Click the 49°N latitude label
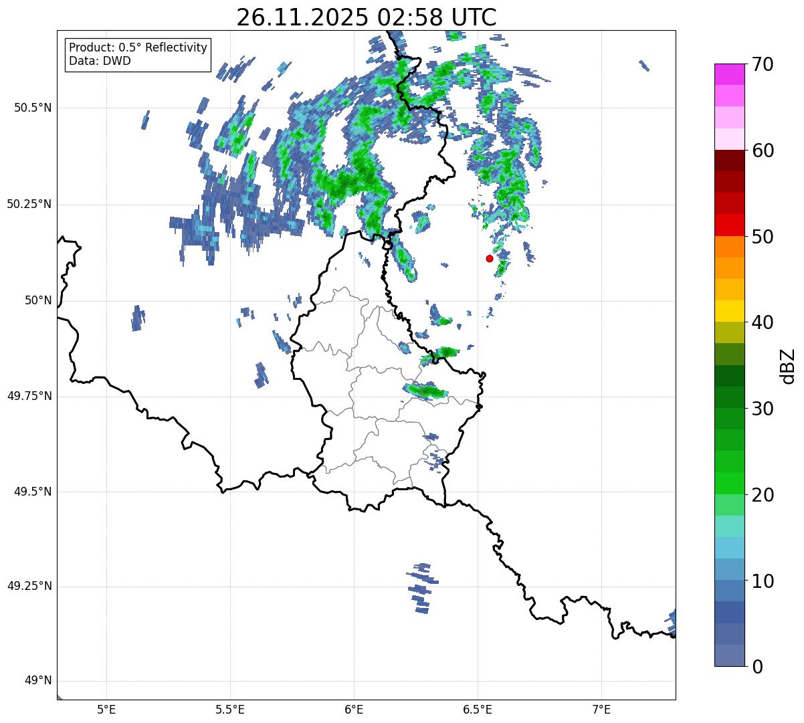 click(x=38, y=681)
